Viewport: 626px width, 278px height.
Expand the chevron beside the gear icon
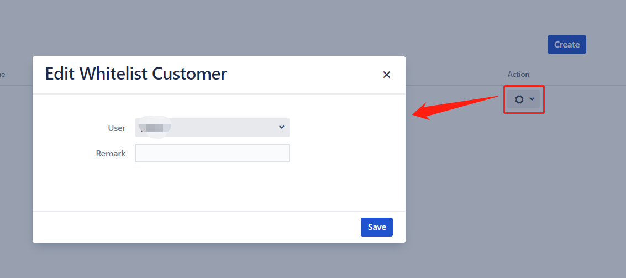point(532,99)
